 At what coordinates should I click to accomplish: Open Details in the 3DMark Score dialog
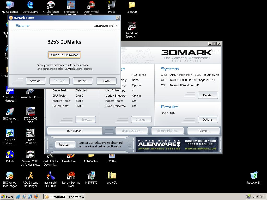point(83,81)
